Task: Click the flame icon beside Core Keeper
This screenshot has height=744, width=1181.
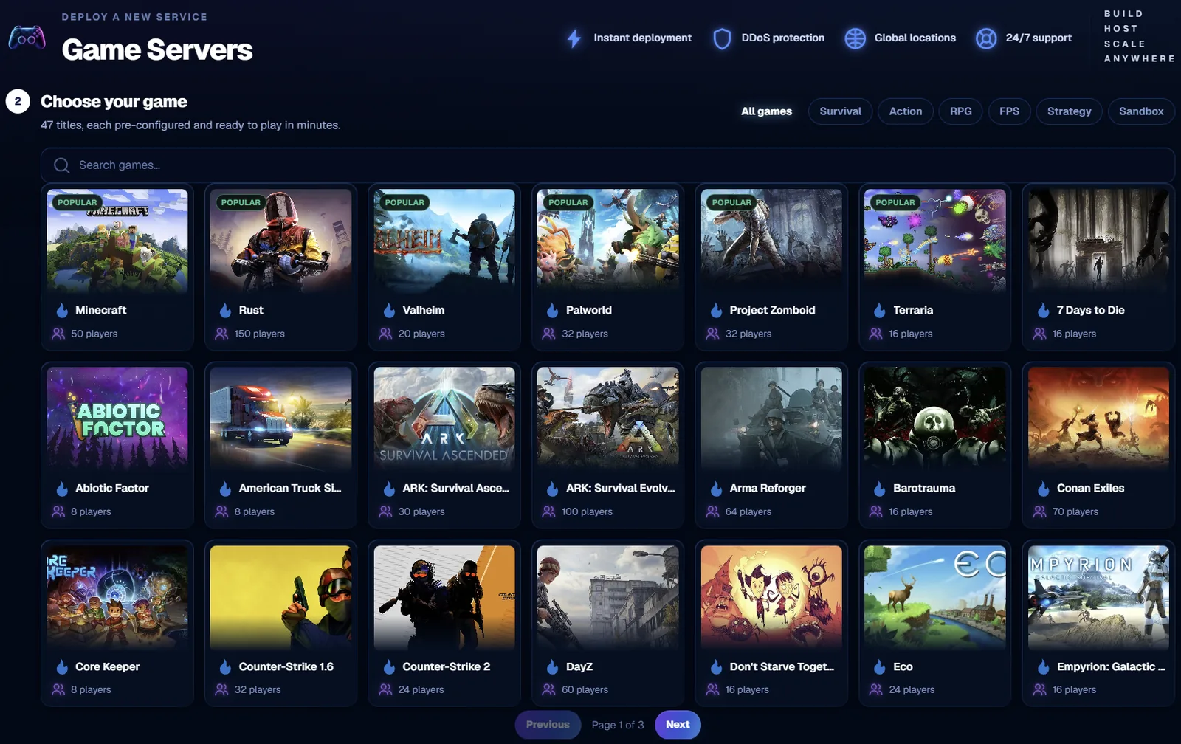Action: [62, 667]
